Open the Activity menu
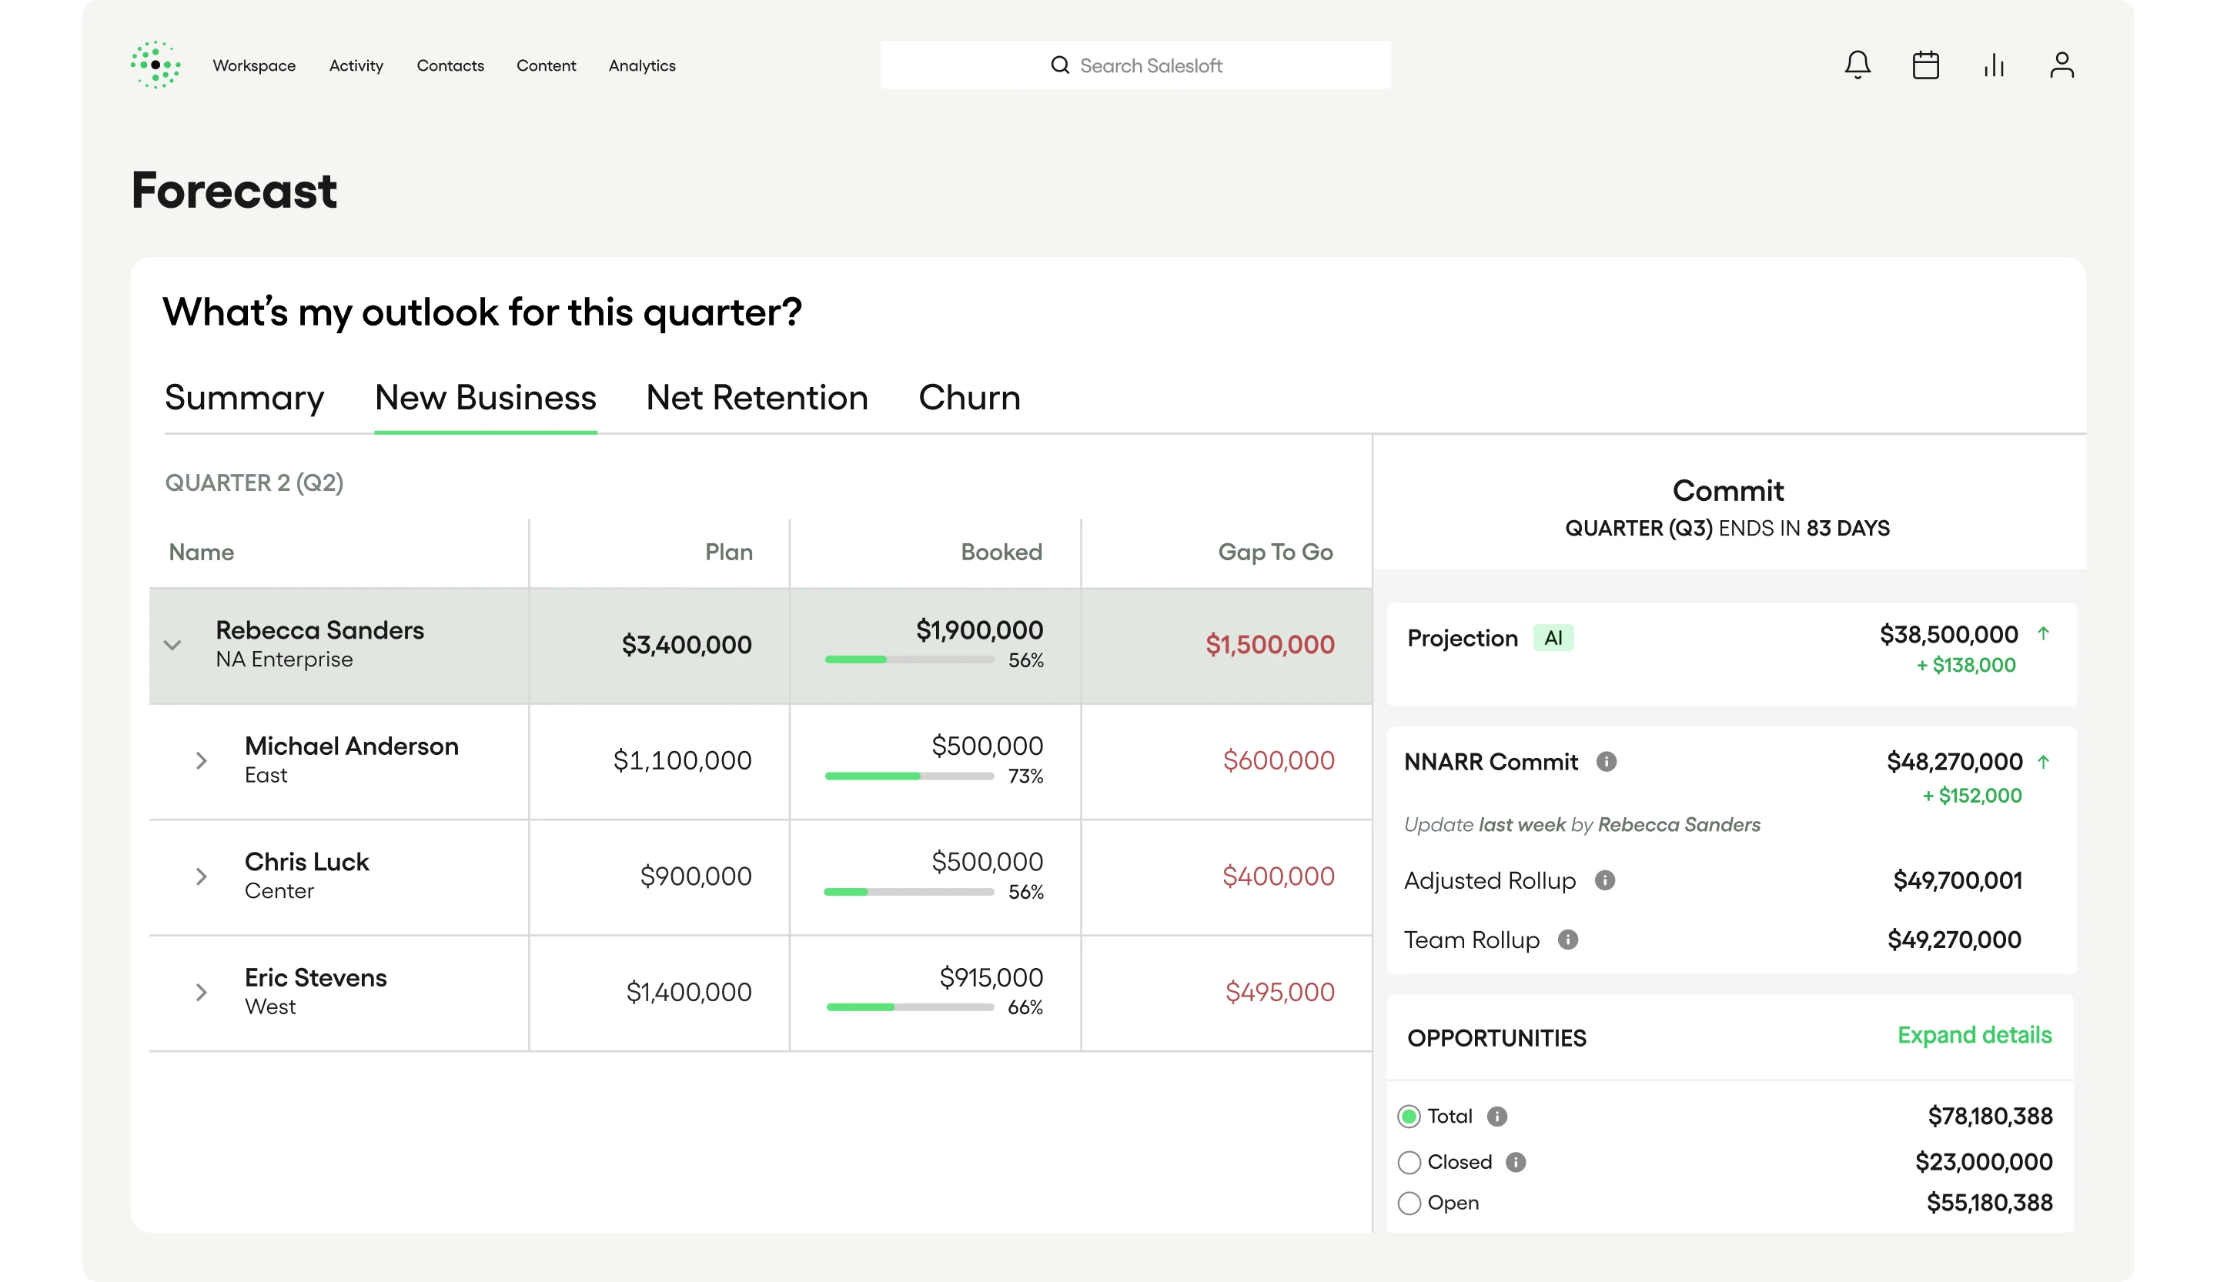 tap(356, 66)
